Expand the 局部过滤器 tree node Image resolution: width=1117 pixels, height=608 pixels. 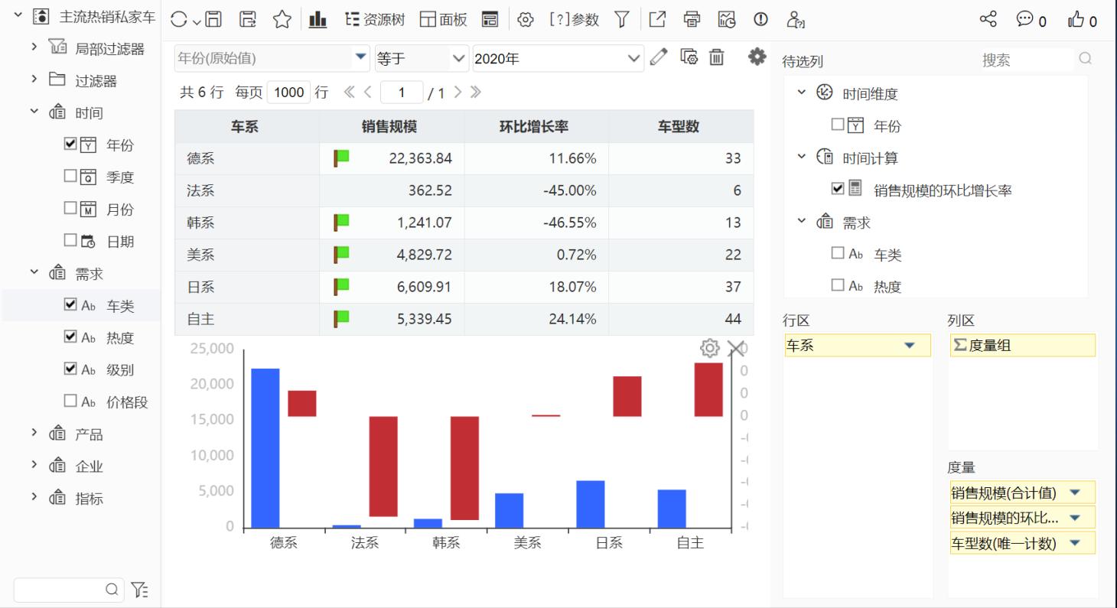pyautogui.click(x=34, y=47)
